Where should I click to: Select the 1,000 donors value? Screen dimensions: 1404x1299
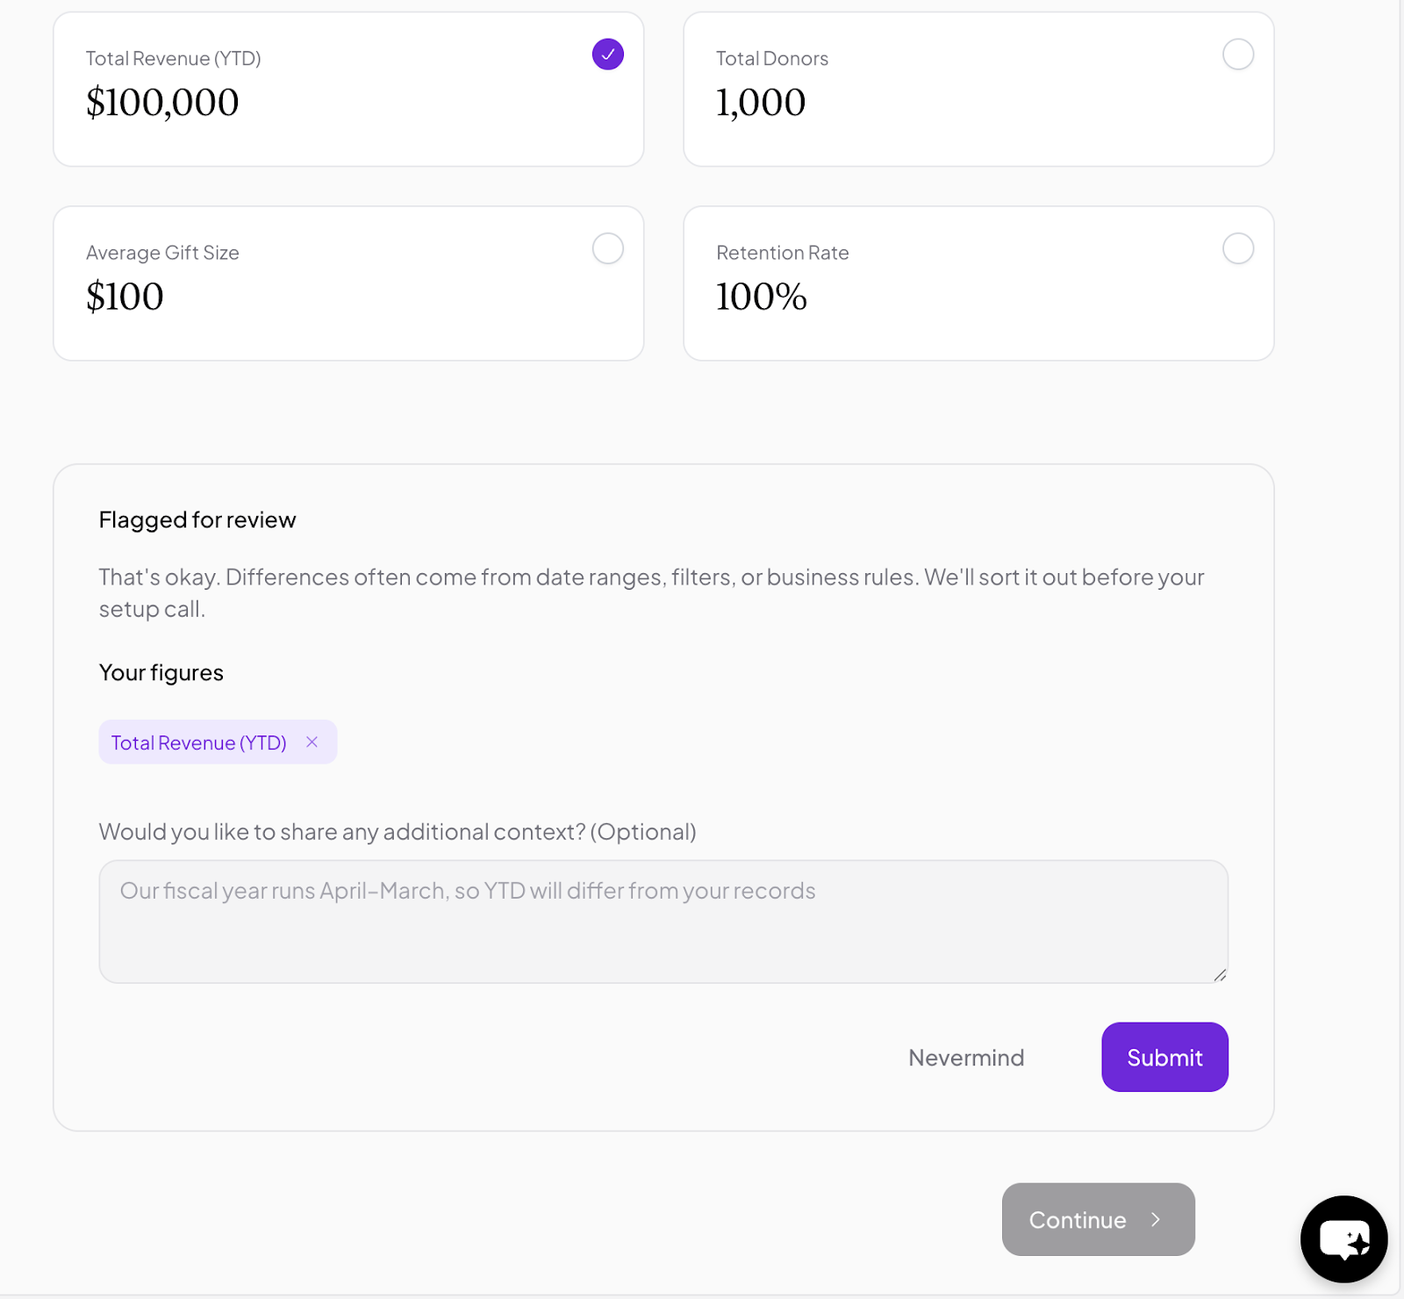point(760,103)
